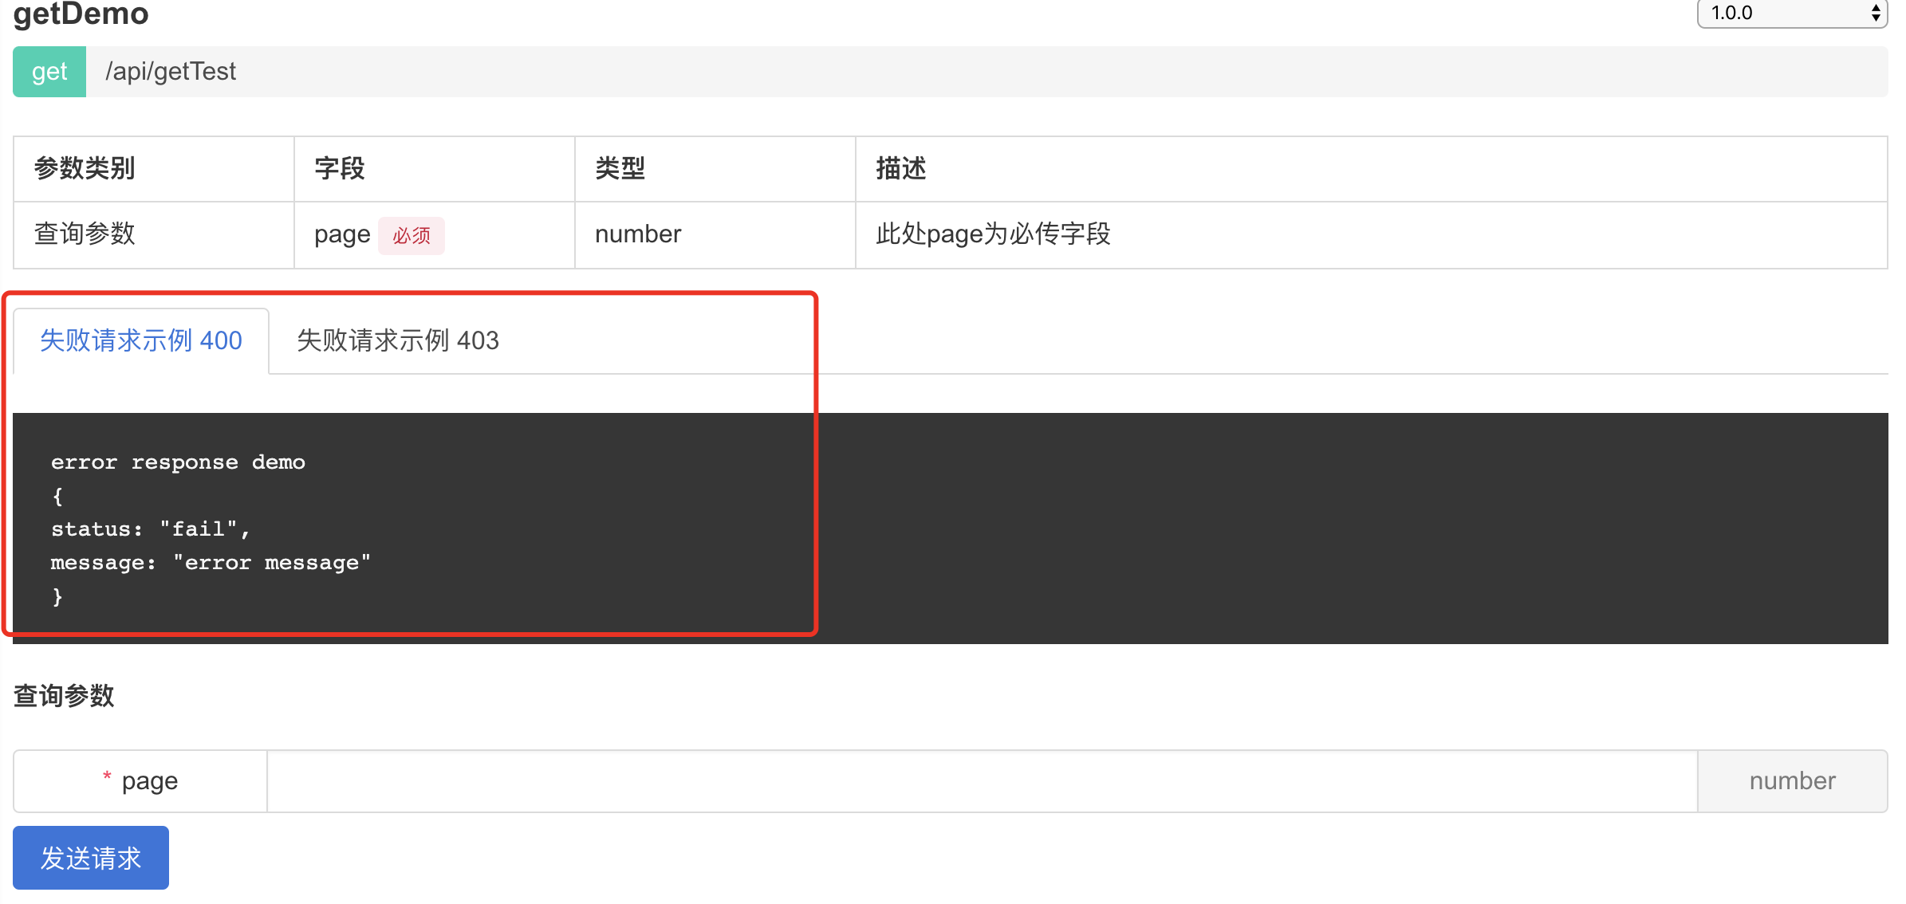Click the 类型 column header
Image resolution: width=1906 pixels, height=904 pixels.
pos(620,168)
